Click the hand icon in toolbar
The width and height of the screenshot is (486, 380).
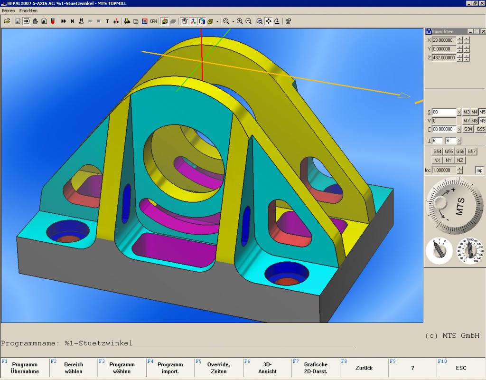35,21
